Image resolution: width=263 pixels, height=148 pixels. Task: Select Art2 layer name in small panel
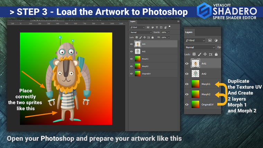144,52
